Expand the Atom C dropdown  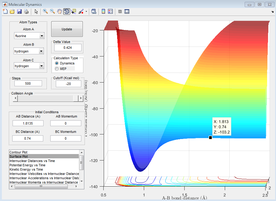click(42, 66)
